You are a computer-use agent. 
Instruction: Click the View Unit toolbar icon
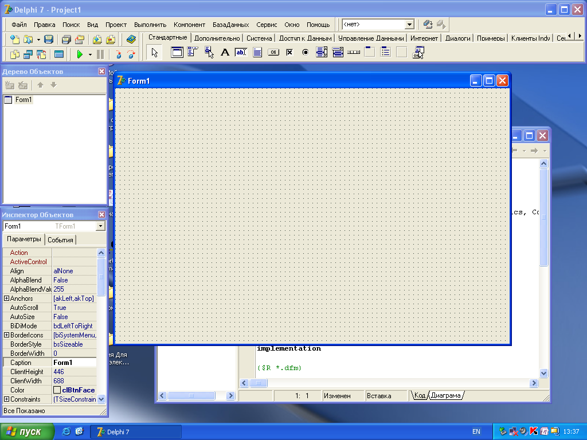pyautogui.click(x=14, y=54)
